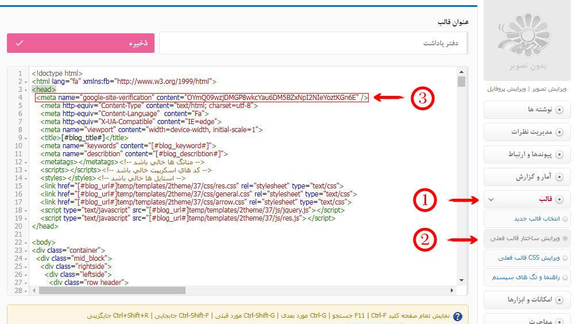Viewport: 587px width, 324px height.
Task: Click radio bullet beside مدیریت نظرات
Action: pyautogui.click(x=559, y=132)
